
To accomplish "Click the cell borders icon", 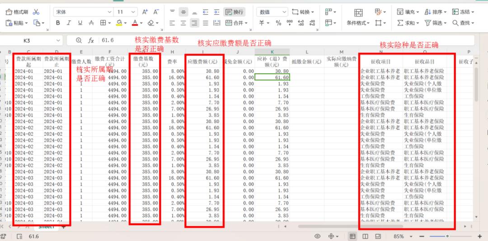I will click(103, 23).
